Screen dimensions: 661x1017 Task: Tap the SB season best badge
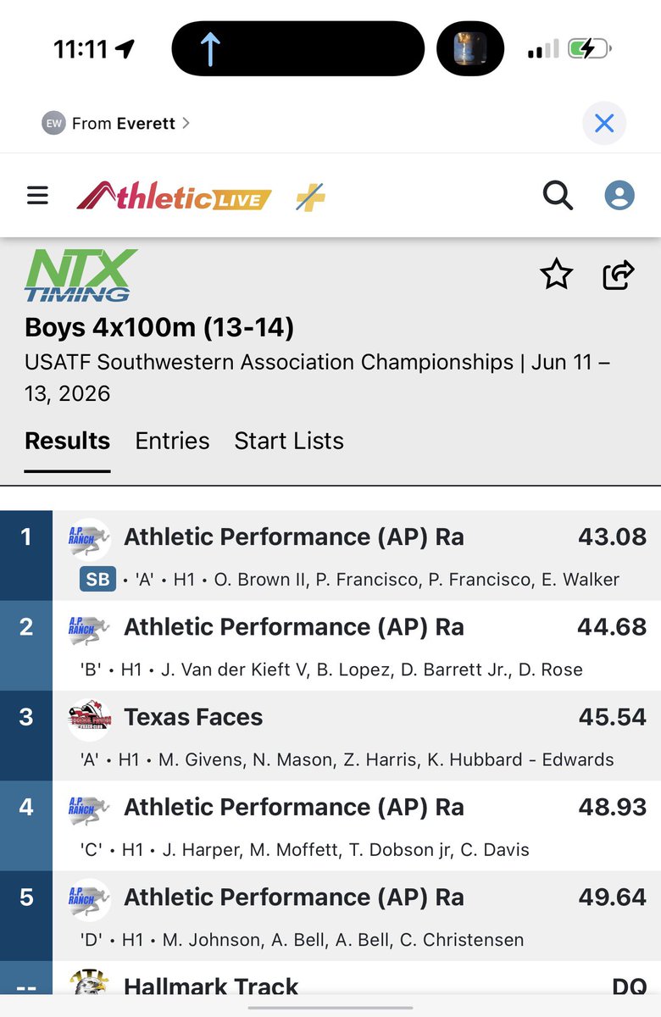coord(97,580)
